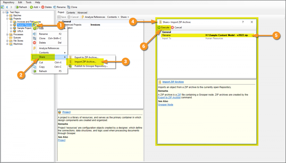
Task: Select Export to ZIP Archive menu entry
Action: (x=86, y=57)
